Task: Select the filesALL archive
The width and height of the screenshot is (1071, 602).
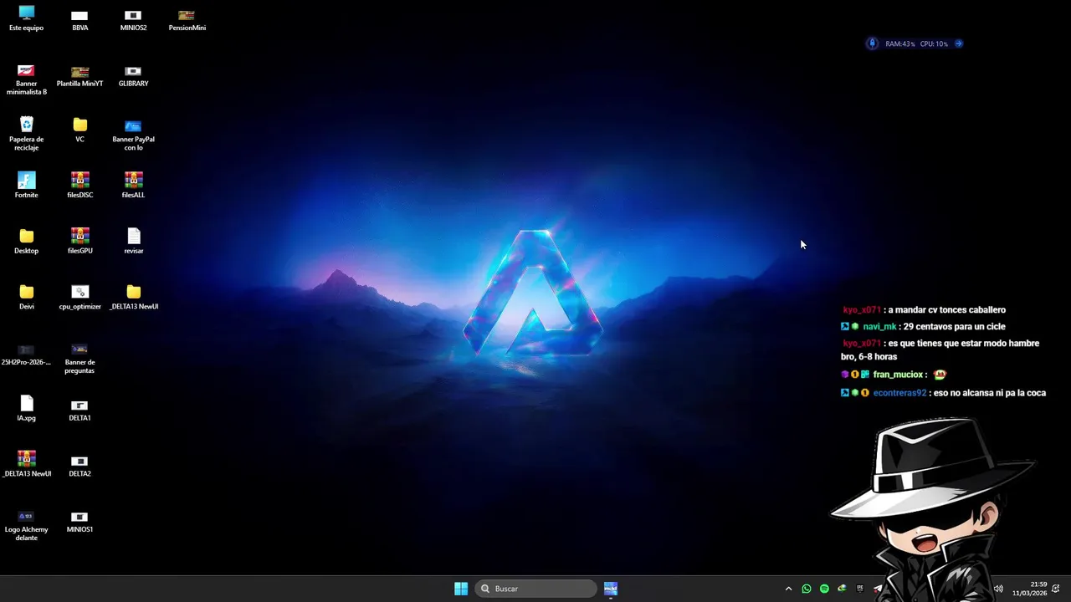Action: [133, 185]
